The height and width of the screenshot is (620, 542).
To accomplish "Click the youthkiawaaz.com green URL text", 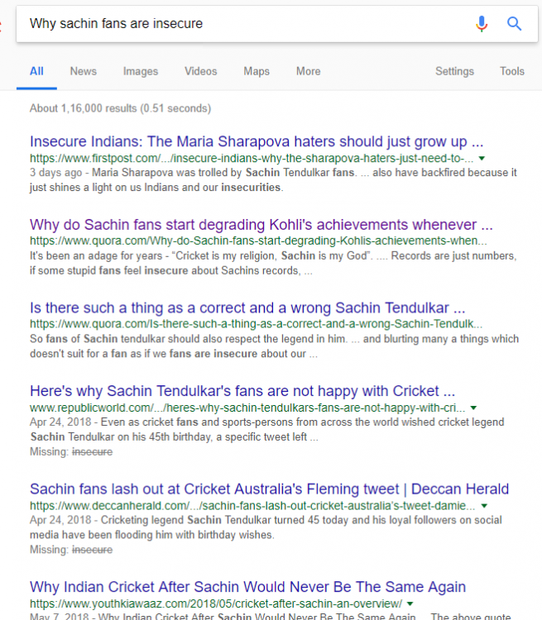I will [216, 603].
